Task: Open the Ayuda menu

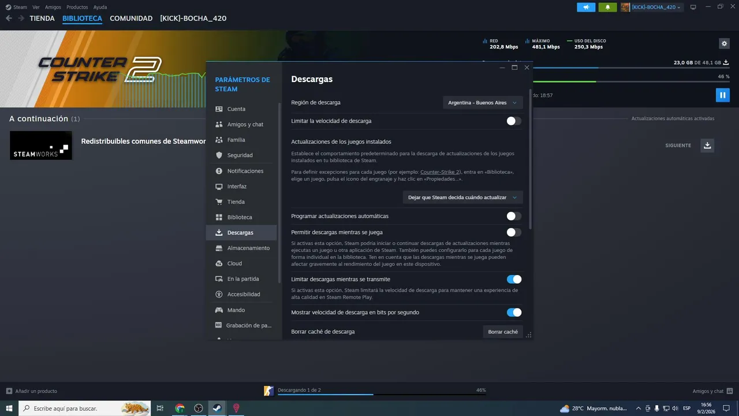Action: click(100, 7)
